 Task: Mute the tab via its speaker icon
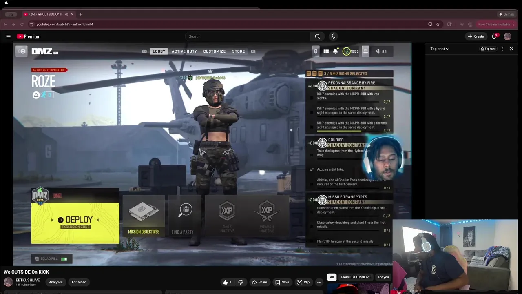(66, 14)
